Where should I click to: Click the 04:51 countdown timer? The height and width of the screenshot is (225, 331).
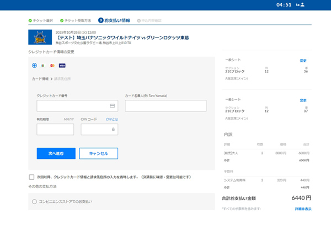pos(284,4)
